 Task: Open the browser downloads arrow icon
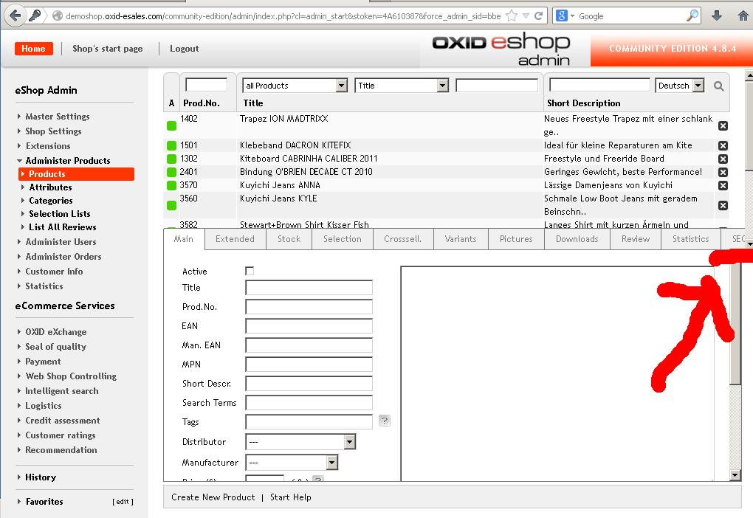tap(717, 15)
